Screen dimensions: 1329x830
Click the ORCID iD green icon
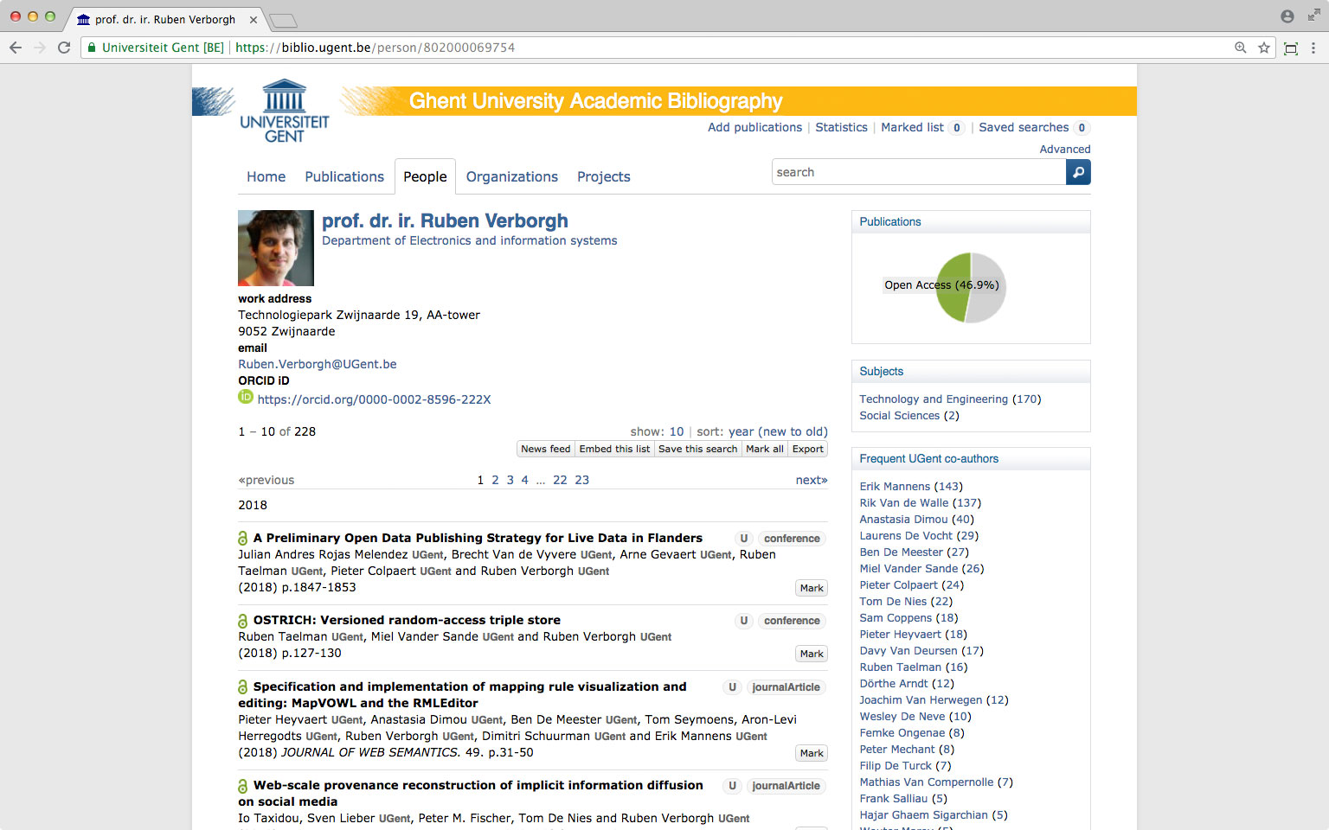click(x=246, y=397)
